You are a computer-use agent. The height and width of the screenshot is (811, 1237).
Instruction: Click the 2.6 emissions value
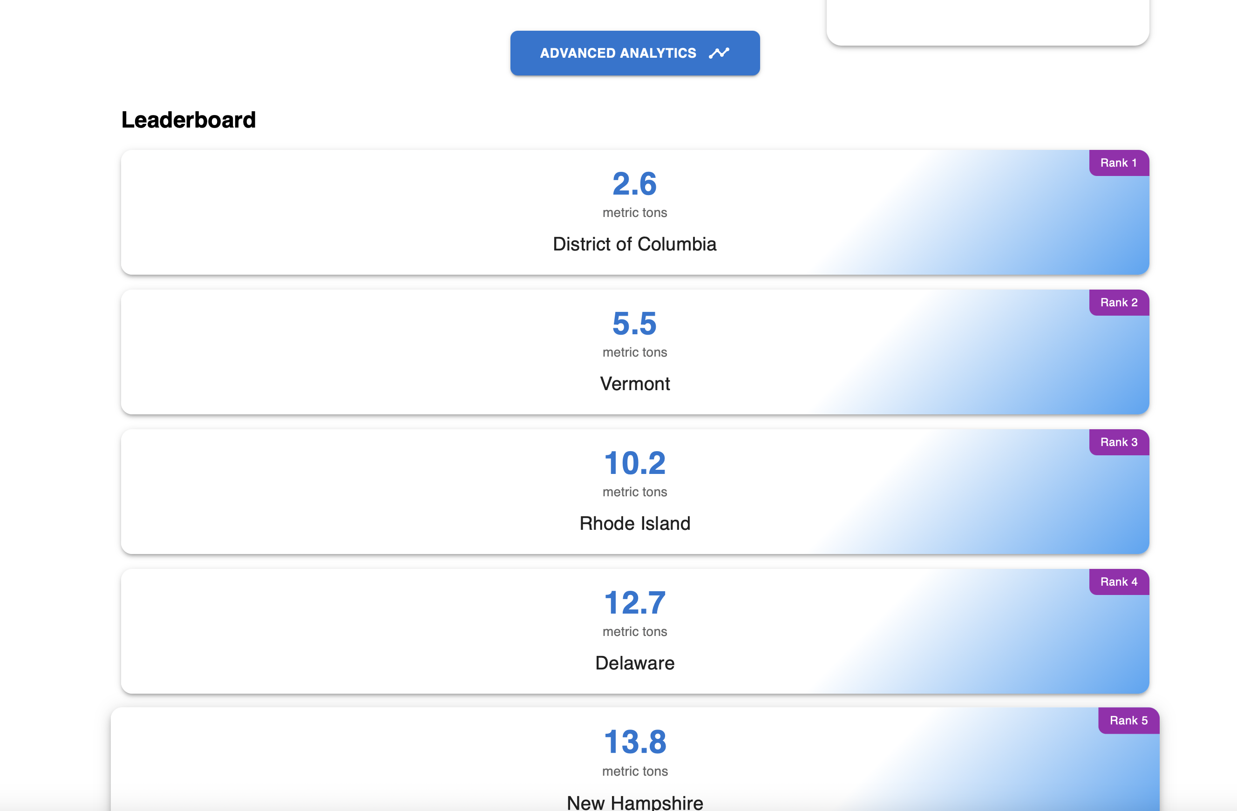coord(634,184)
